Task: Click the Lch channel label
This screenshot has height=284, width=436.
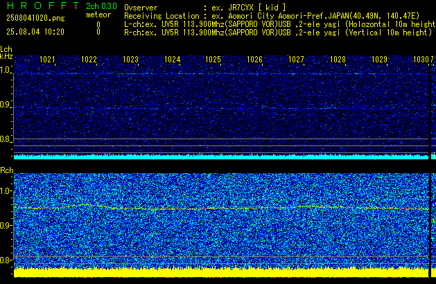Action: pos(6,49)
